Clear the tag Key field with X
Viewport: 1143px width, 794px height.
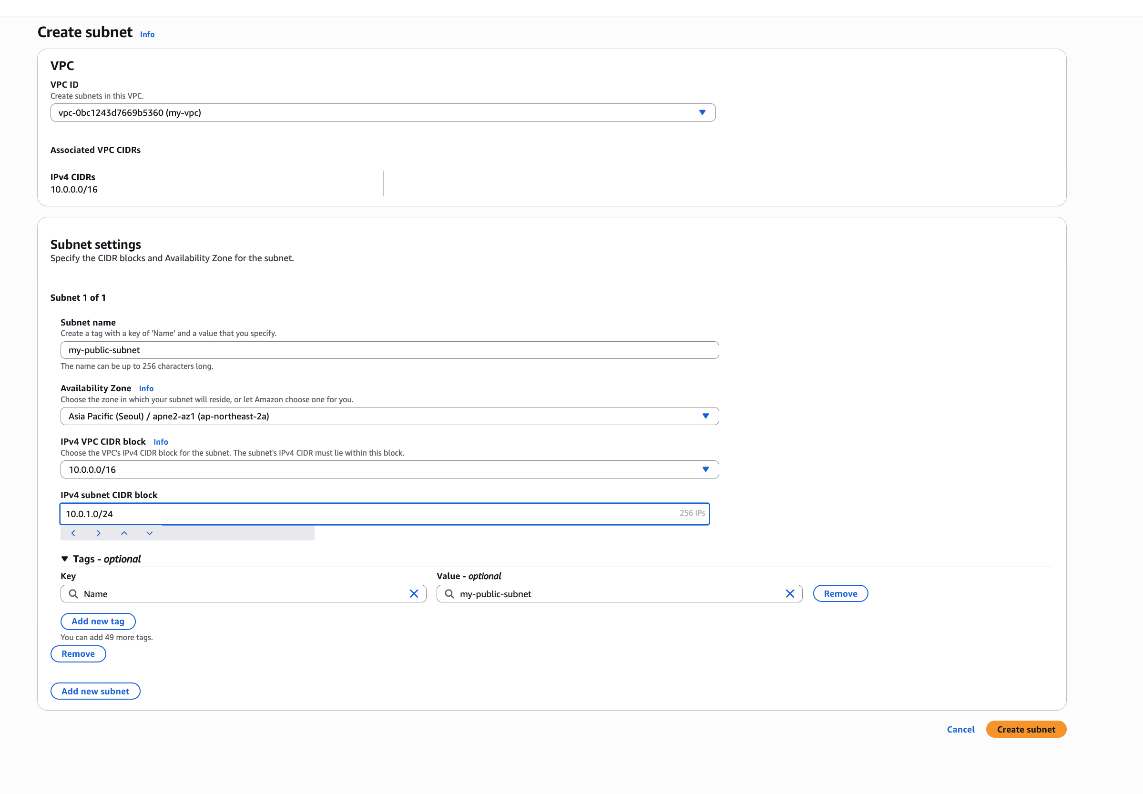click(x=414, y=593)
